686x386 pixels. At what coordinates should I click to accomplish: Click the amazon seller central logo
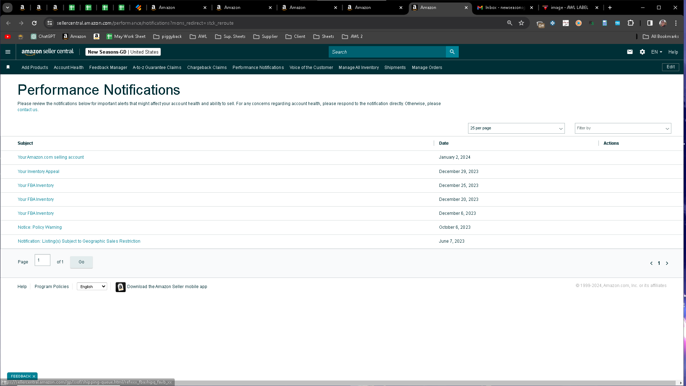point(48,52)
